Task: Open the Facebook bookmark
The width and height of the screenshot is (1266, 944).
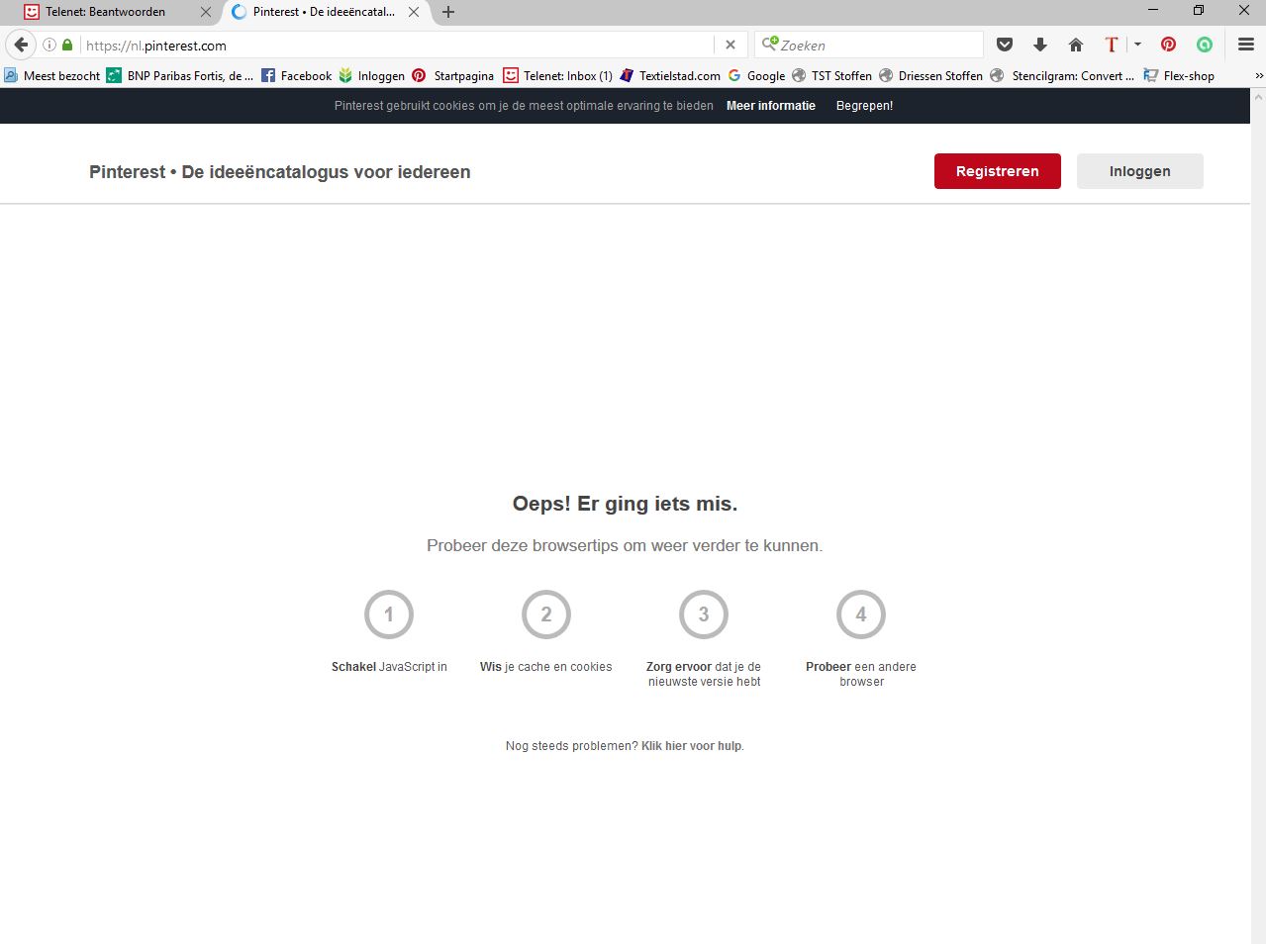Action: [296, 75]
